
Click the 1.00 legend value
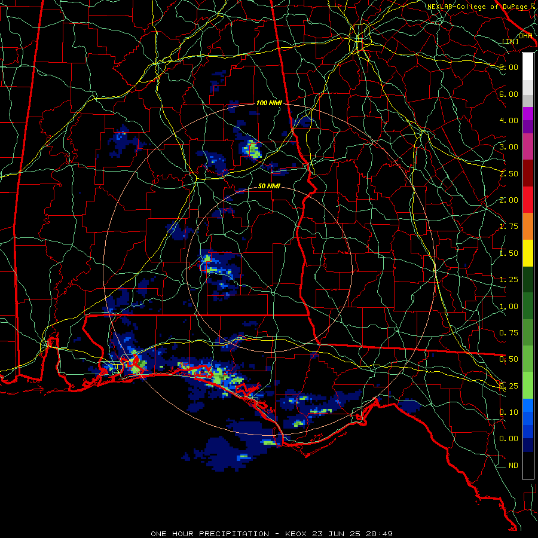click(509, 307)
